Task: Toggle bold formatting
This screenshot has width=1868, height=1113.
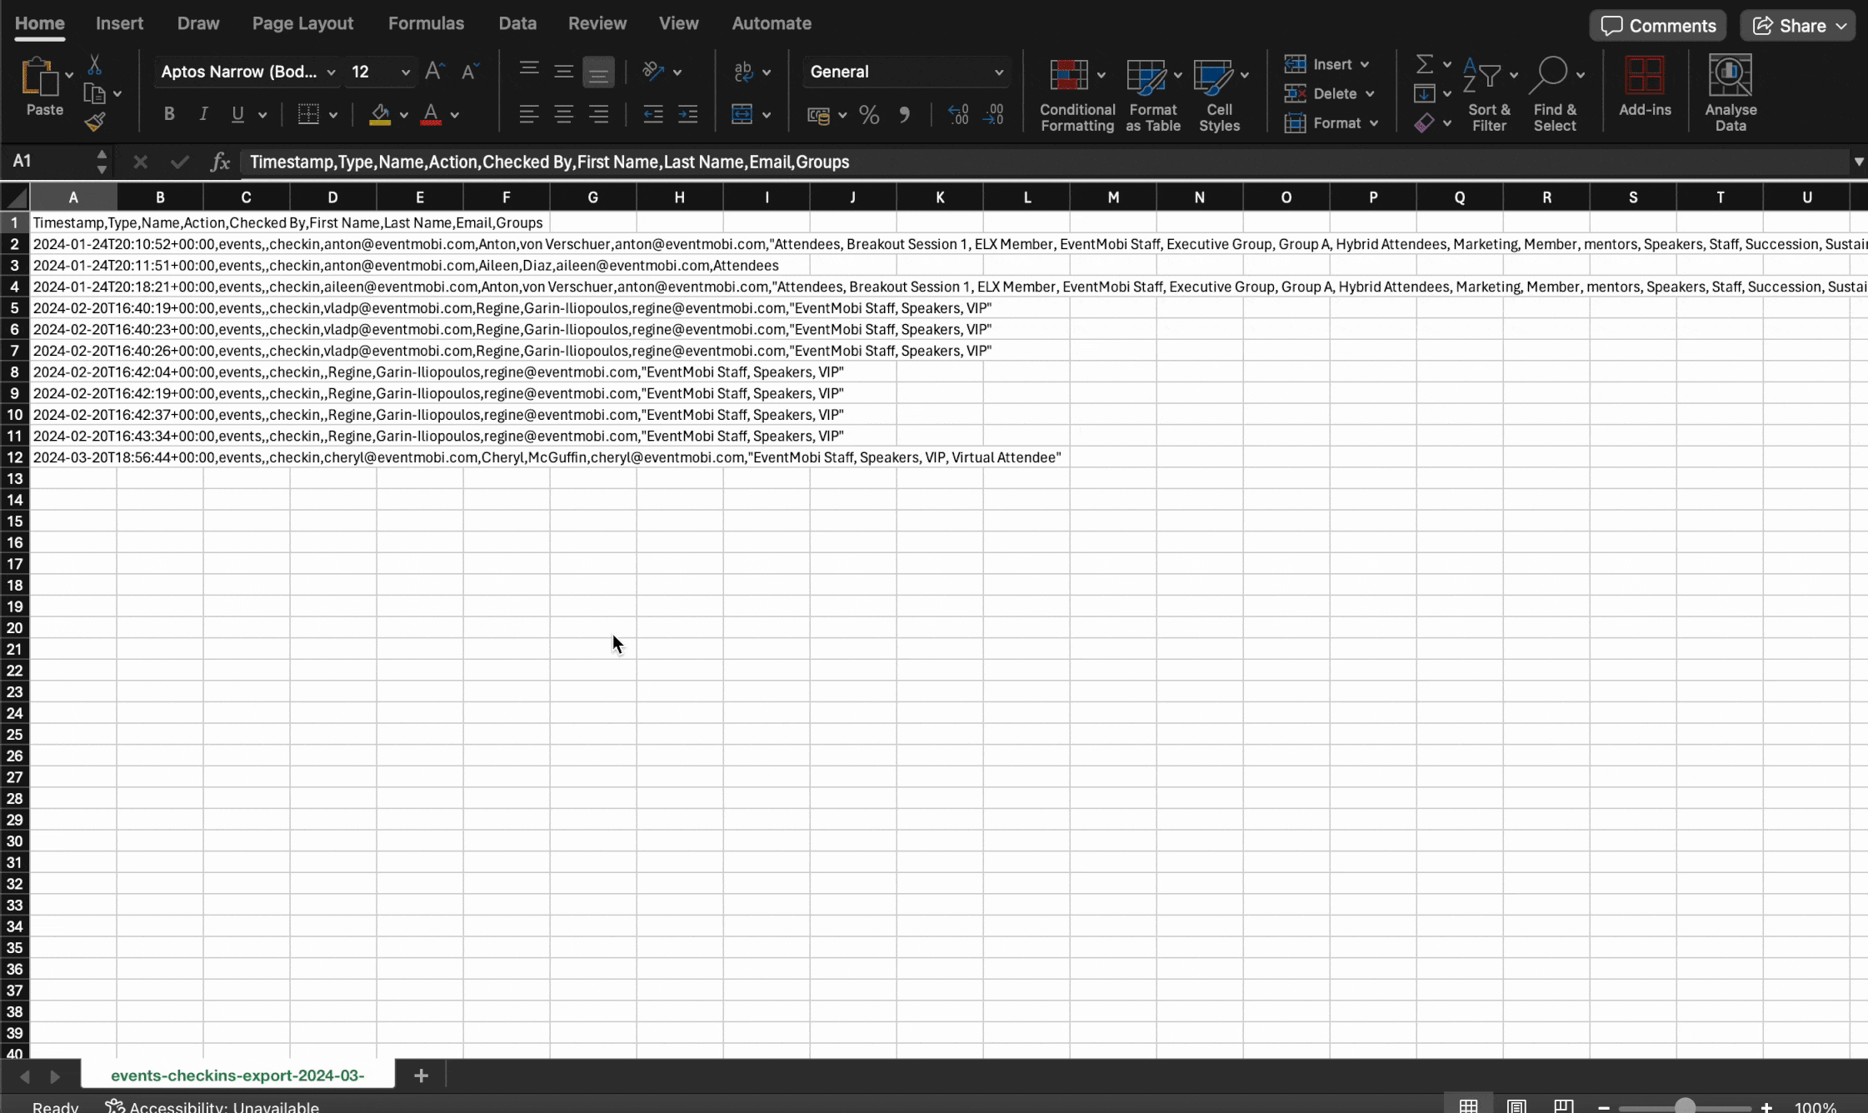Action: click(x=169, y=114)
